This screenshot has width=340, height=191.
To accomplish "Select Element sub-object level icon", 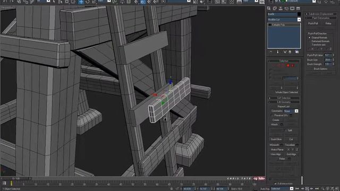I will (292, 65).
